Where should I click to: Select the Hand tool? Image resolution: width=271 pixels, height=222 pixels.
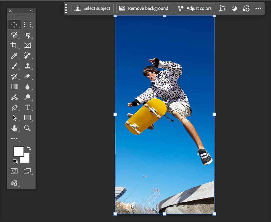click(x=14, y=128)
